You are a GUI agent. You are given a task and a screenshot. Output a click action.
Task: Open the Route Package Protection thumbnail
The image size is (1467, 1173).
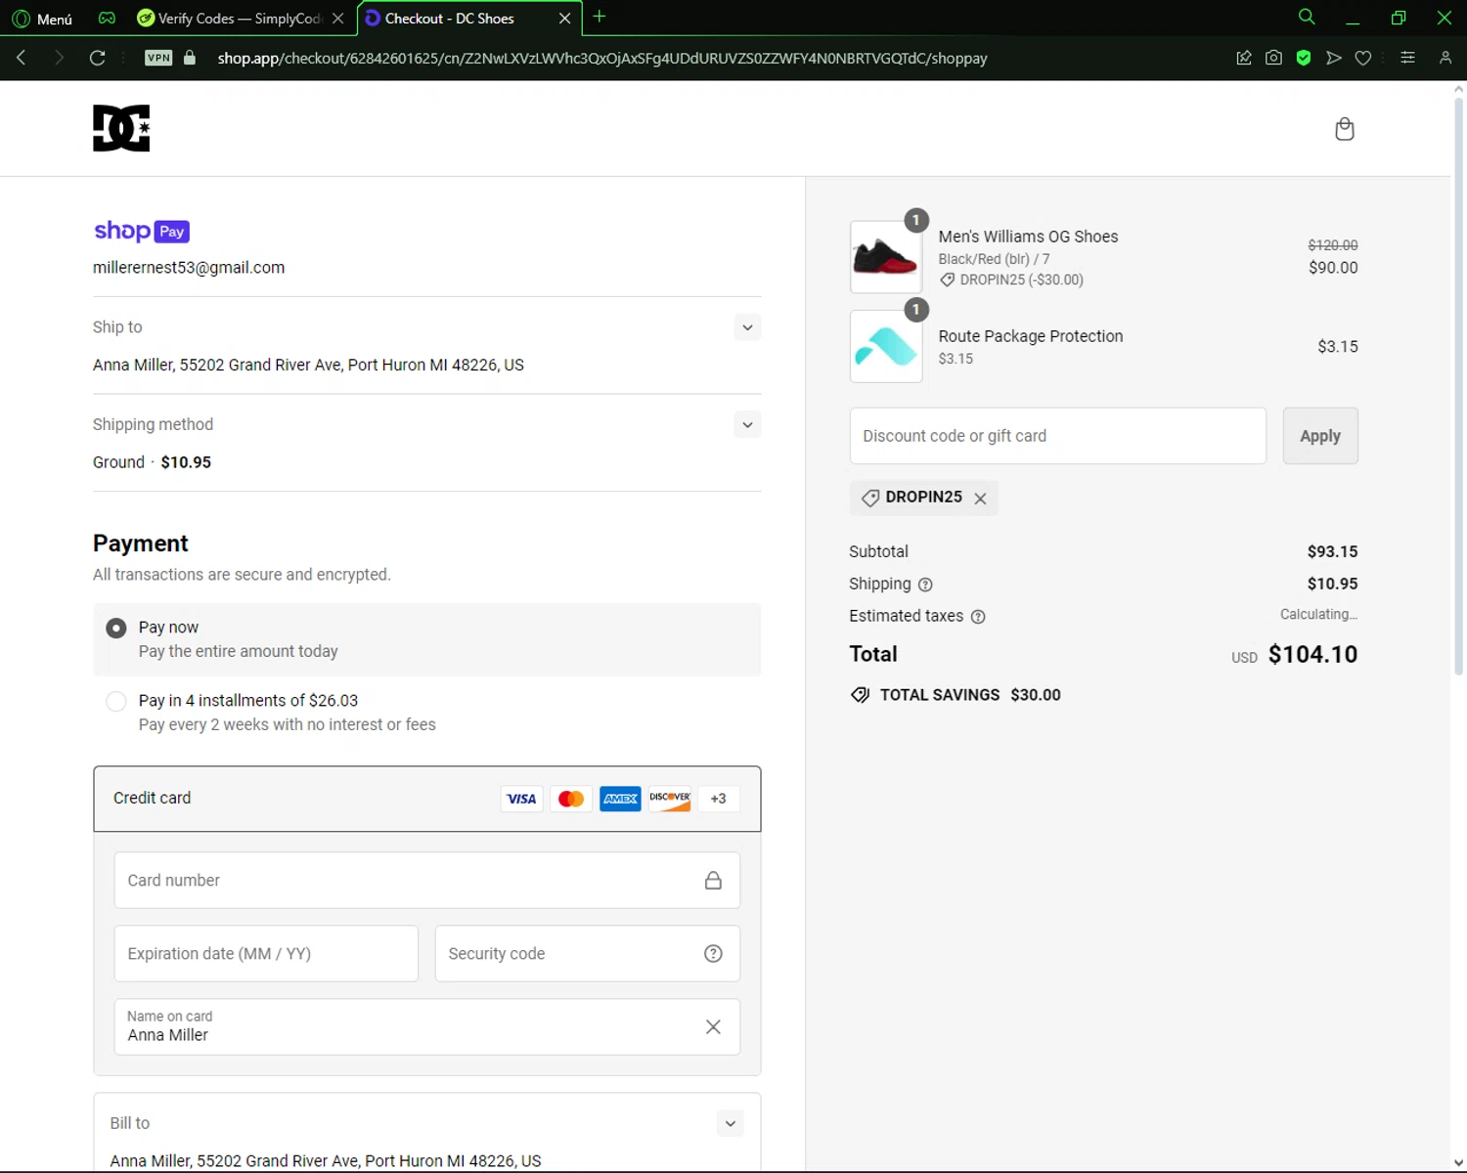click(886, 346)
